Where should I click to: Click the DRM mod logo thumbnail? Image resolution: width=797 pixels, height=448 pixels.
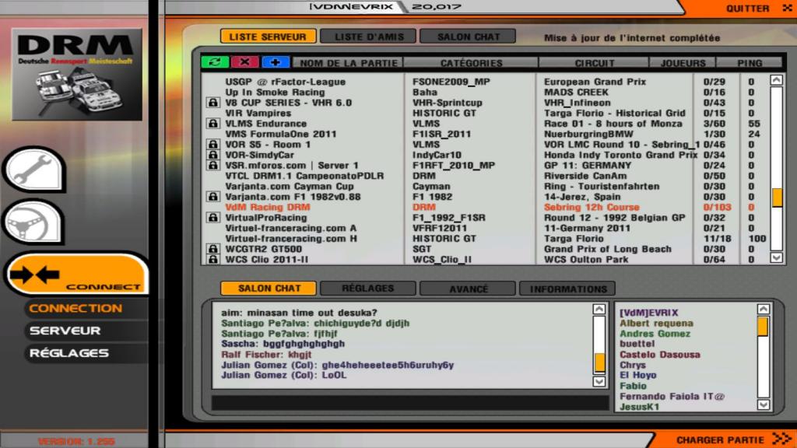coord(77,74)
